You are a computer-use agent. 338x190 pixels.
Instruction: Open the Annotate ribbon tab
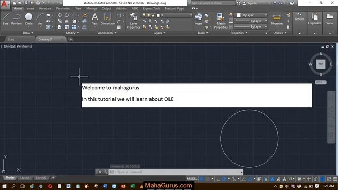pos(45,8)
